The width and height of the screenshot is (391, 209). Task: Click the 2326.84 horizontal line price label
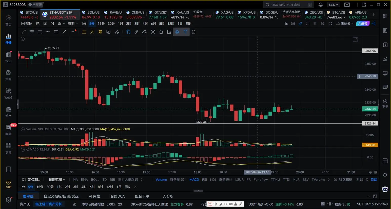pyautogui.click(x=370, y=123)
